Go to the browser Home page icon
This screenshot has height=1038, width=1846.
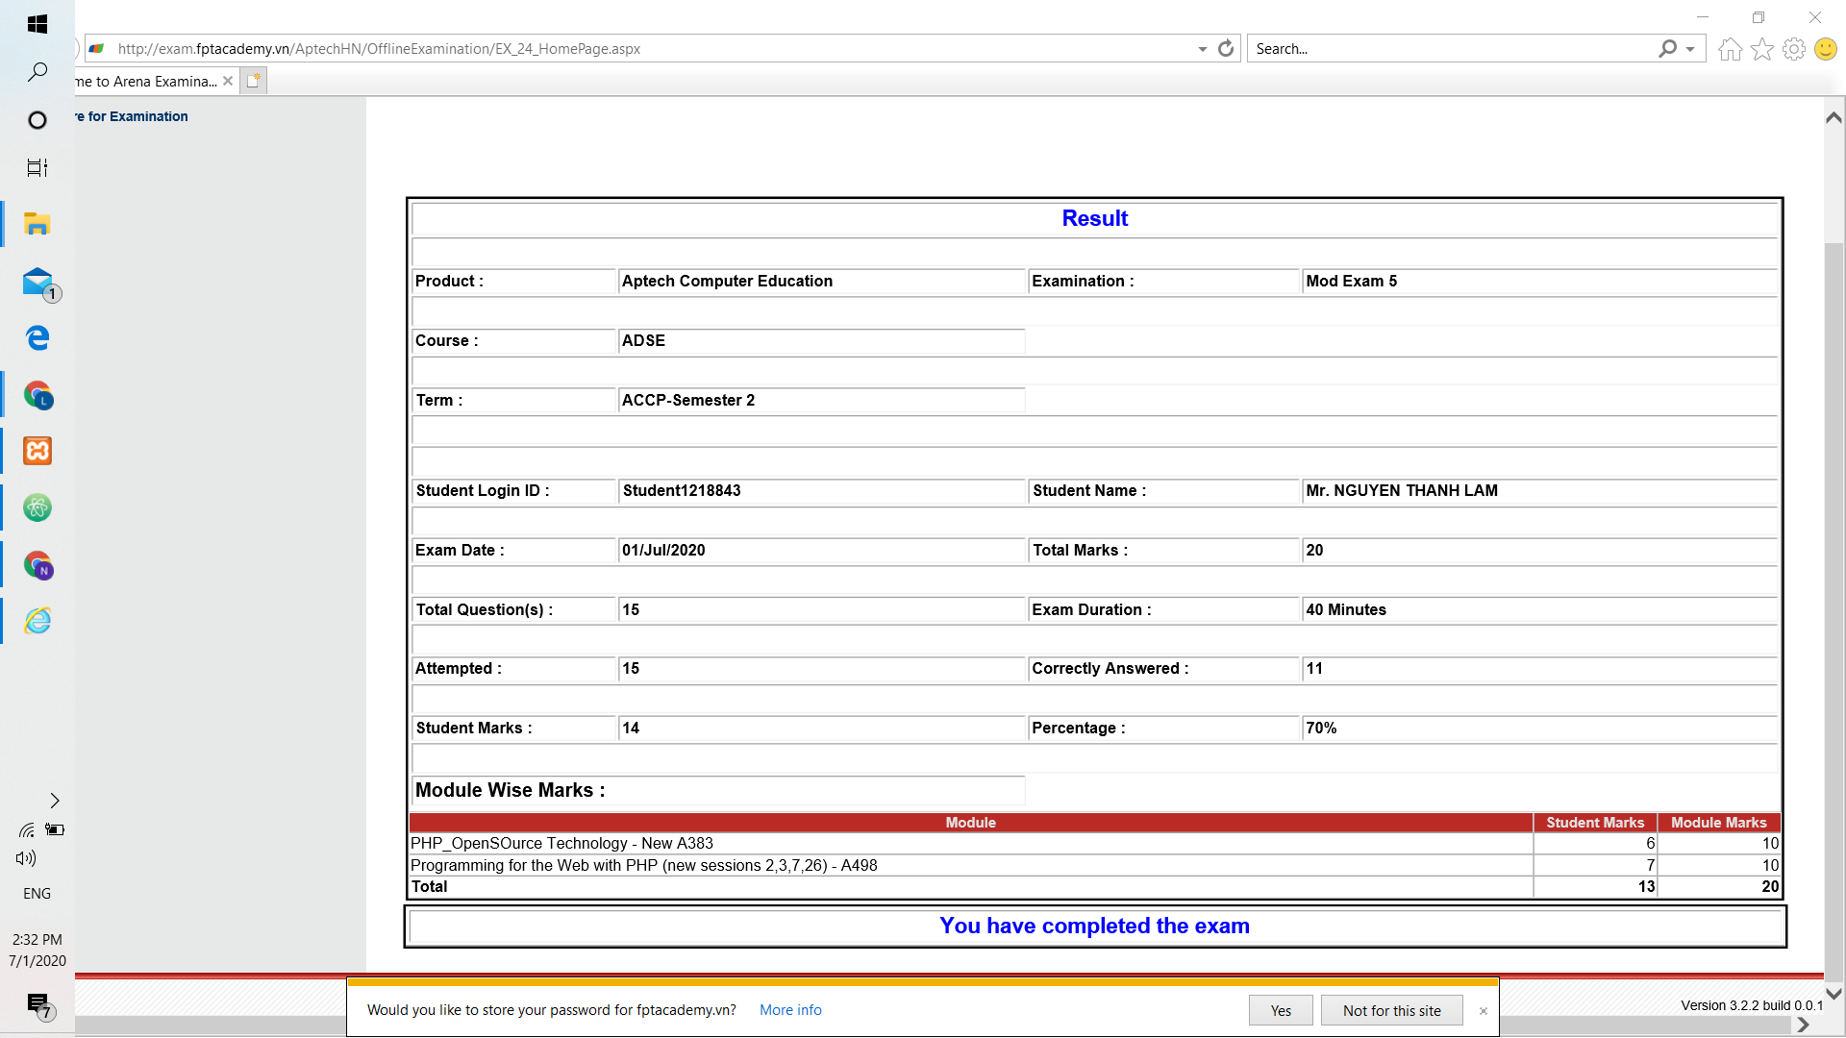pyautogui.click(x=1731, y=49)
